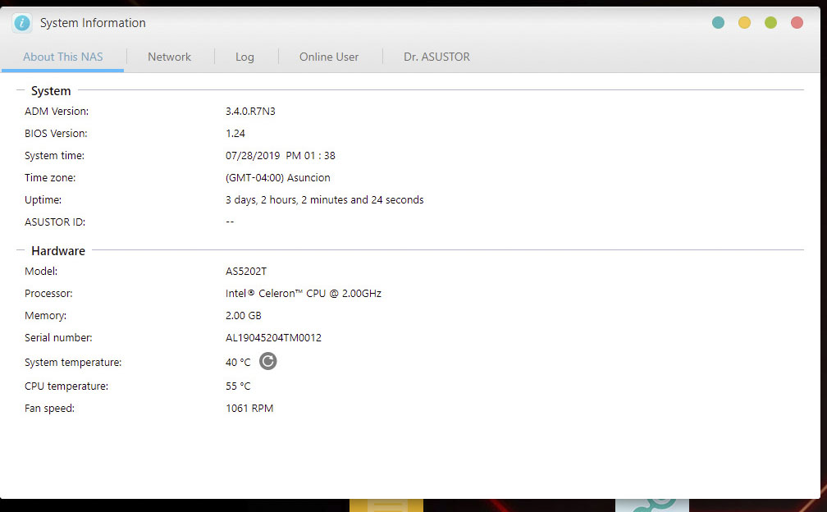The width and height of the screenshot is (827, 512).
Task: Click the 55 °C CPU temperature value
Action: (238, 386)
